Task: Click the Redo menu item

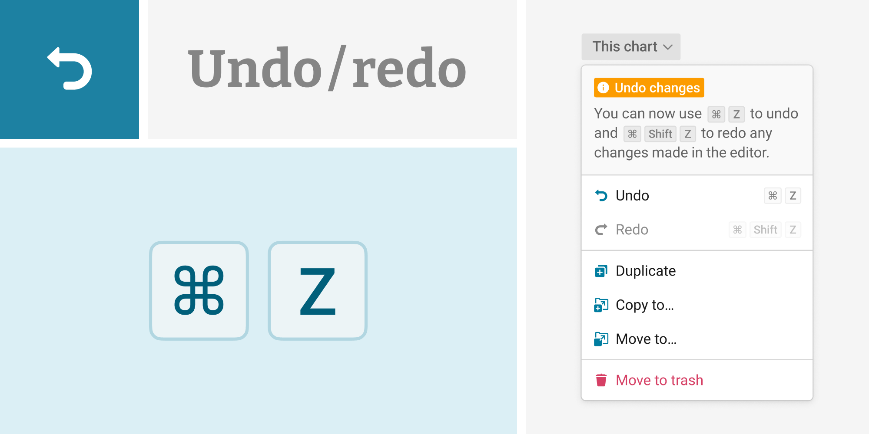Action: (632, 230)
